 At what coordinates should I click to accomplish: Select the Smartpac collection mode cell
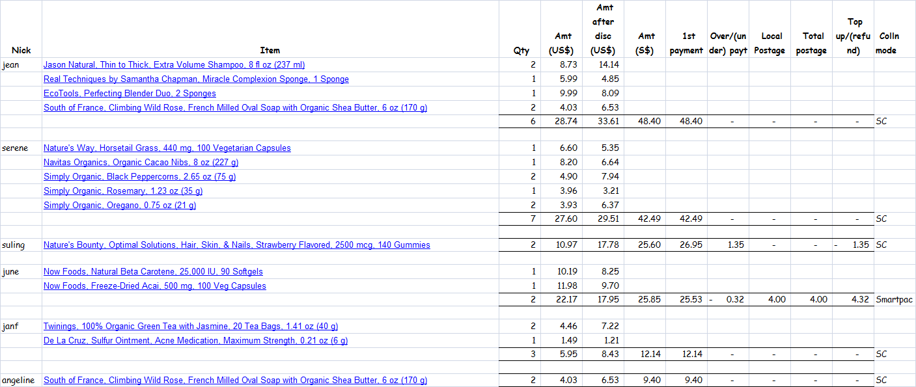point(895,300)
